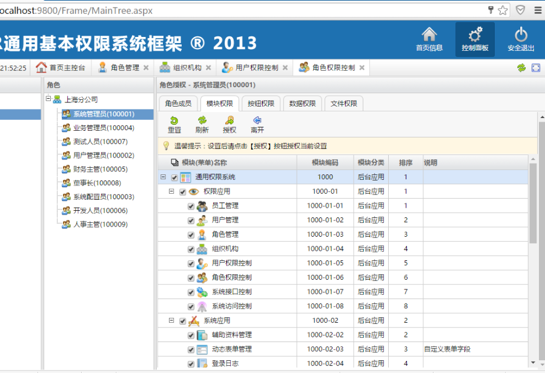Click the 安全退出 power icon
Viewport: 545px width, 373px height.
[521, 35]
